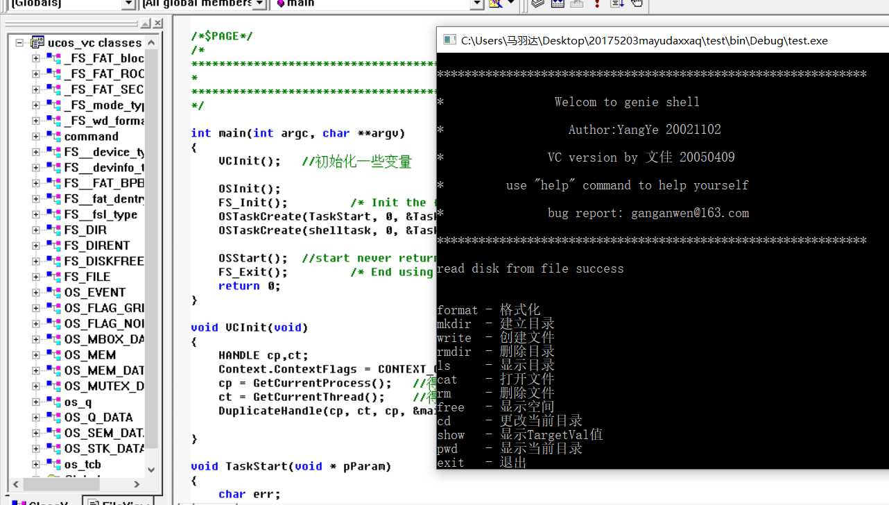Click the WizardBar actions wand icon
The image size is (889, 505).
tap(495, 3)
